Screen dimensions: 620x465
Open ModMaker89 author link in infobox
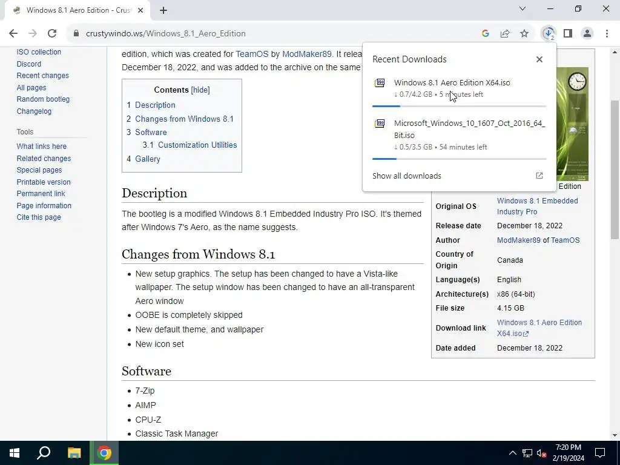[x=518, y=240]
